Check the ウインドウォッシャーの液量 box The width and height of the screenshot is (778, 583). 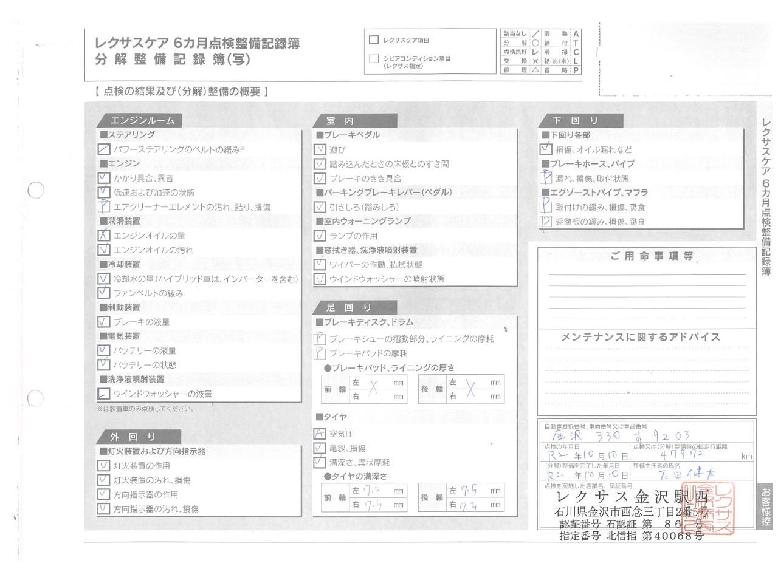click(x=104, y=394)
